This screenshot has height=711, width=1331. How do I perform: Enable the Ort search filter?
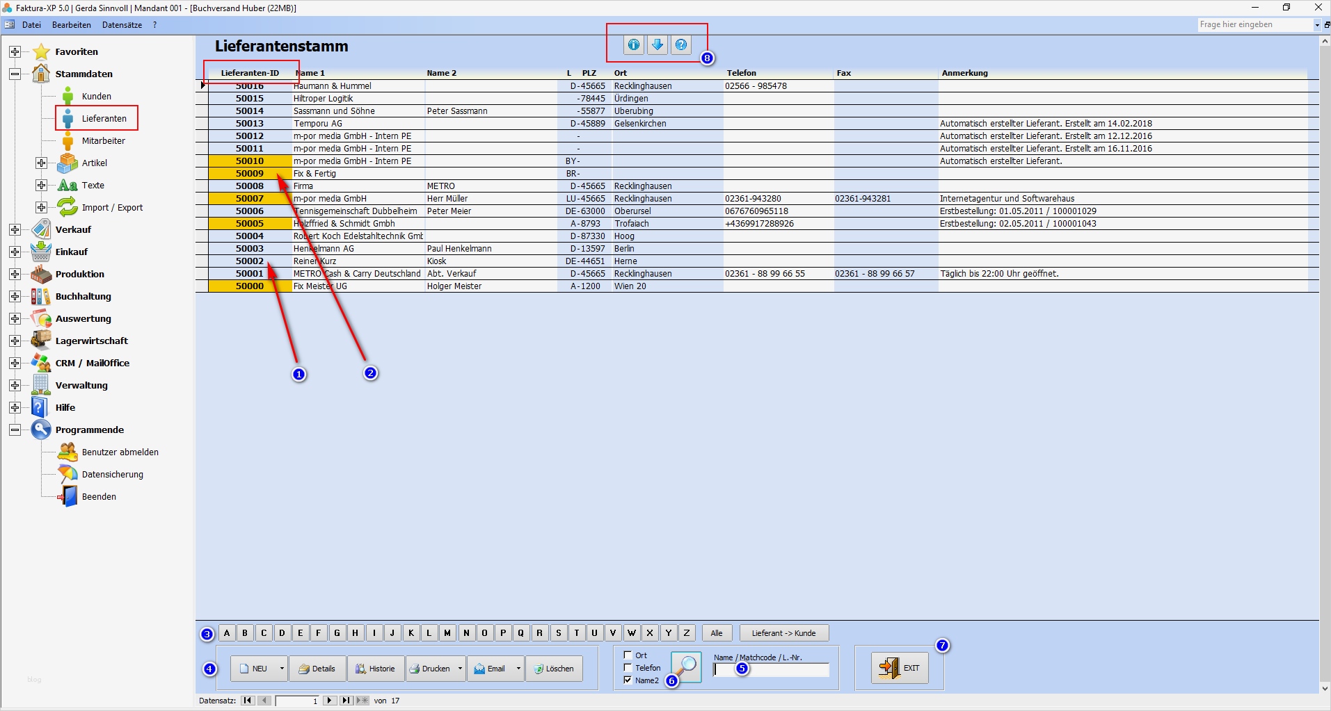tap(628, 655)
